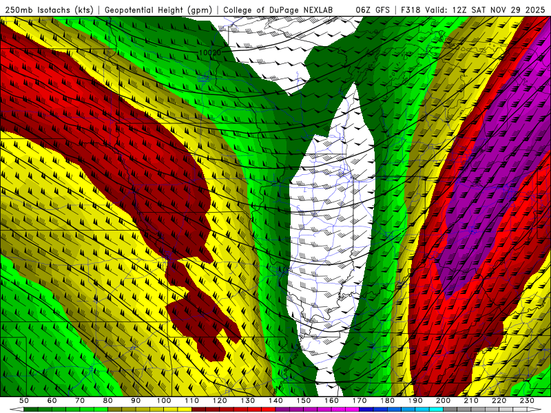This screenshot has width=551, height=413.
Task: Click the '170' color bar label
Action: coord(360,401)
